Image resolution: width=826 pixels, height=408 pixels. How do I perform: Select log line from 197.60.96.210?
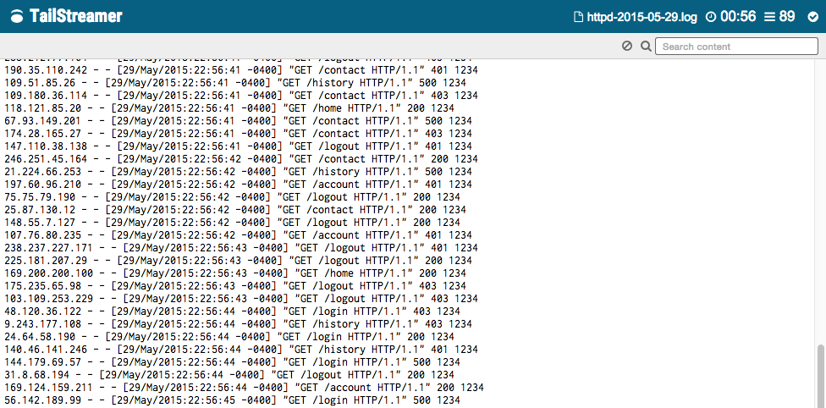click(x=238, y=184)
